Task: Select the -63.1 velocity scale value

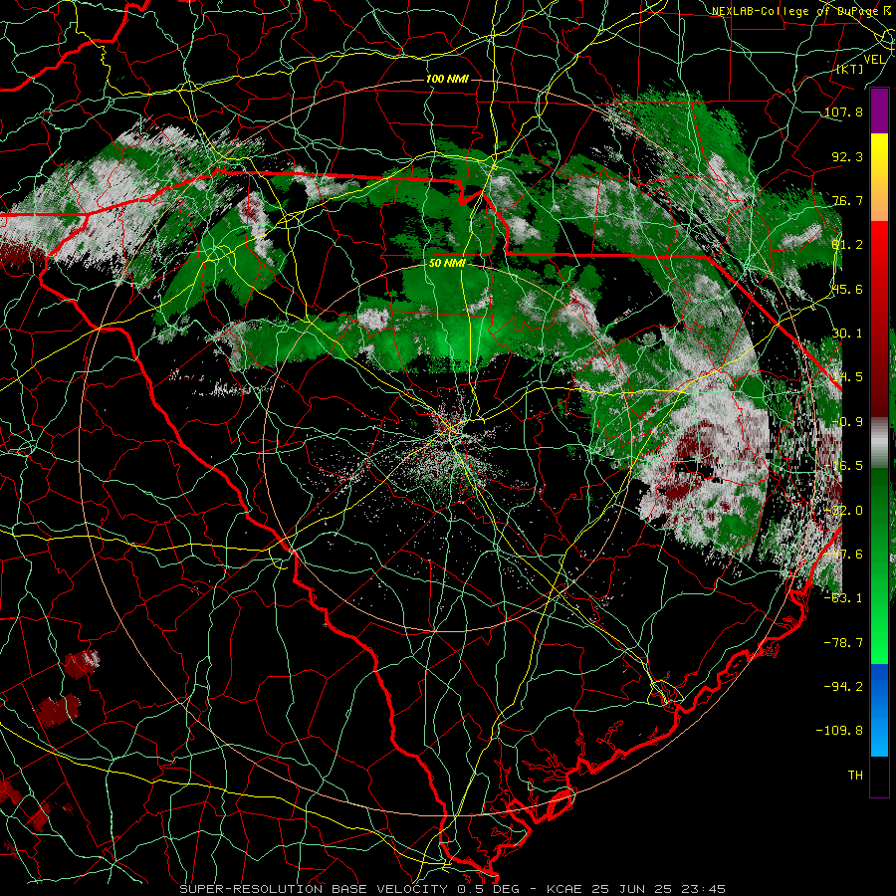Action: coord(843,597)
